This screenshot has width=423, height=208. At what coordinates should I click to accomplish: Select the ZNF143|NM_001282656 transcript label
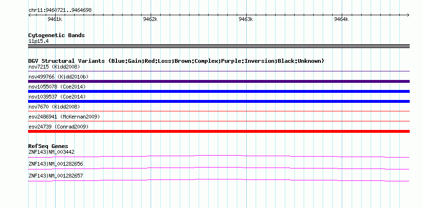pyautogui.click(x=56, y=164)
